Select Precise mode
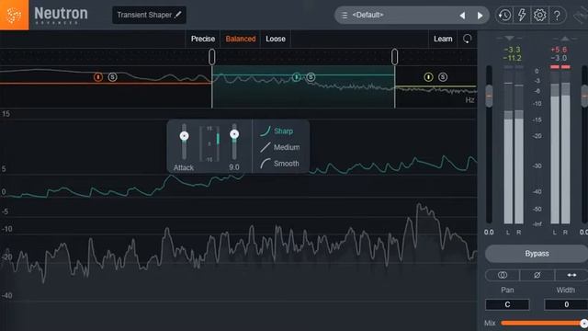Viewport: 588px width, 331px height. pyautogui.click(x=203, y=39)
